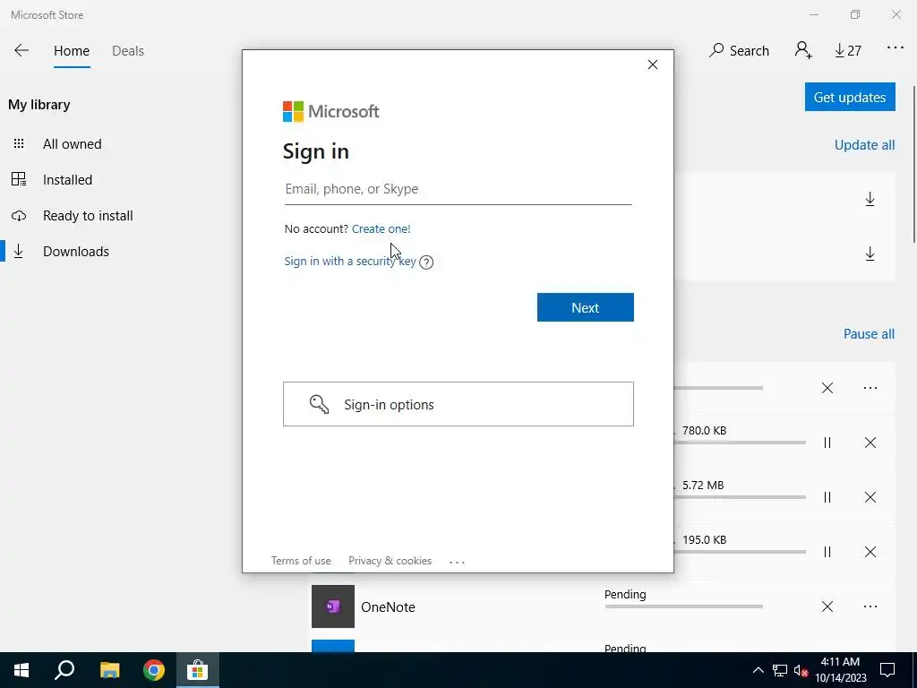The width and height of the screenshot is (917, 688).
Task: Cancel the 195.0 KB download
Action: [870, 552]
